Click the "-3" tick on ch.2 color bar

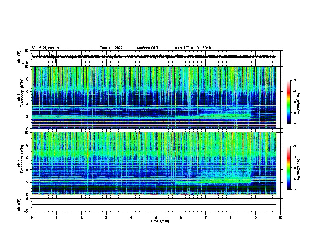point(294,146)
